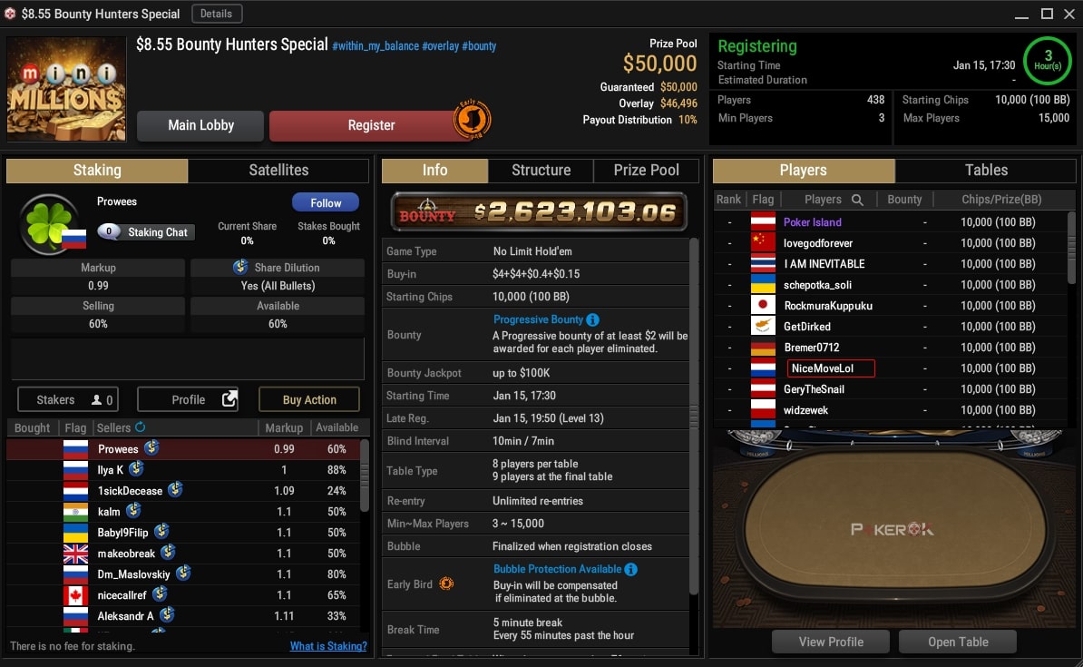Image resolution: width=1083 pixels, height=667 pixels.
Task: Switch to the Satellites tab
Action: pyautogui.click(x=278, y=170)
